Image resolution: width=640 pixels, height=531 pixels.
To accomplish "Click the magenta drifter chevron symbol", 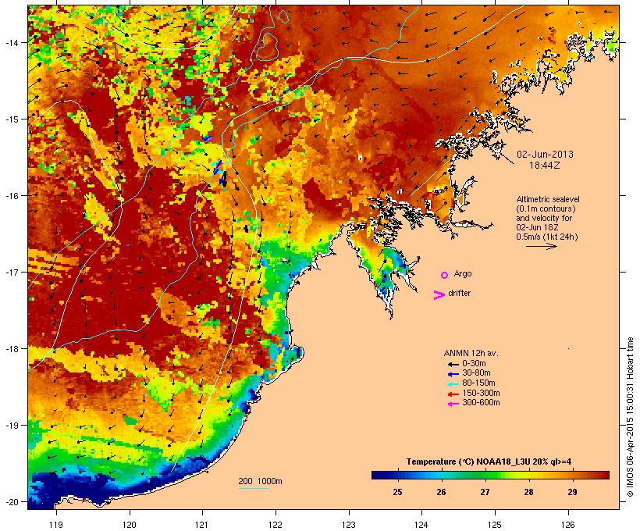I will (x=439, y=295).
